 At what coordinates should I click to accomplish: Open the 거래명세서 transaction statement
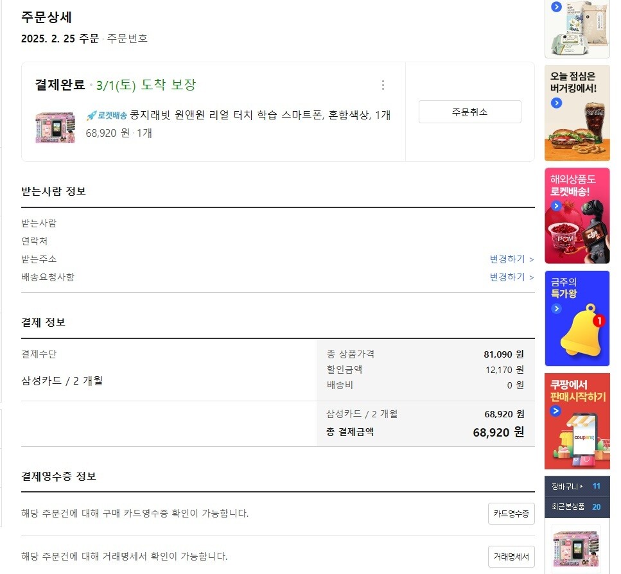pos(511,557)
